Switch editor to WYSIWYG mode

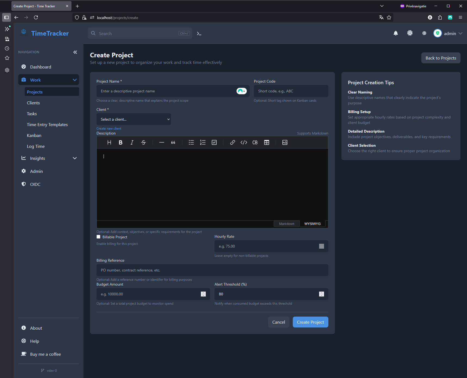[312, 224]
